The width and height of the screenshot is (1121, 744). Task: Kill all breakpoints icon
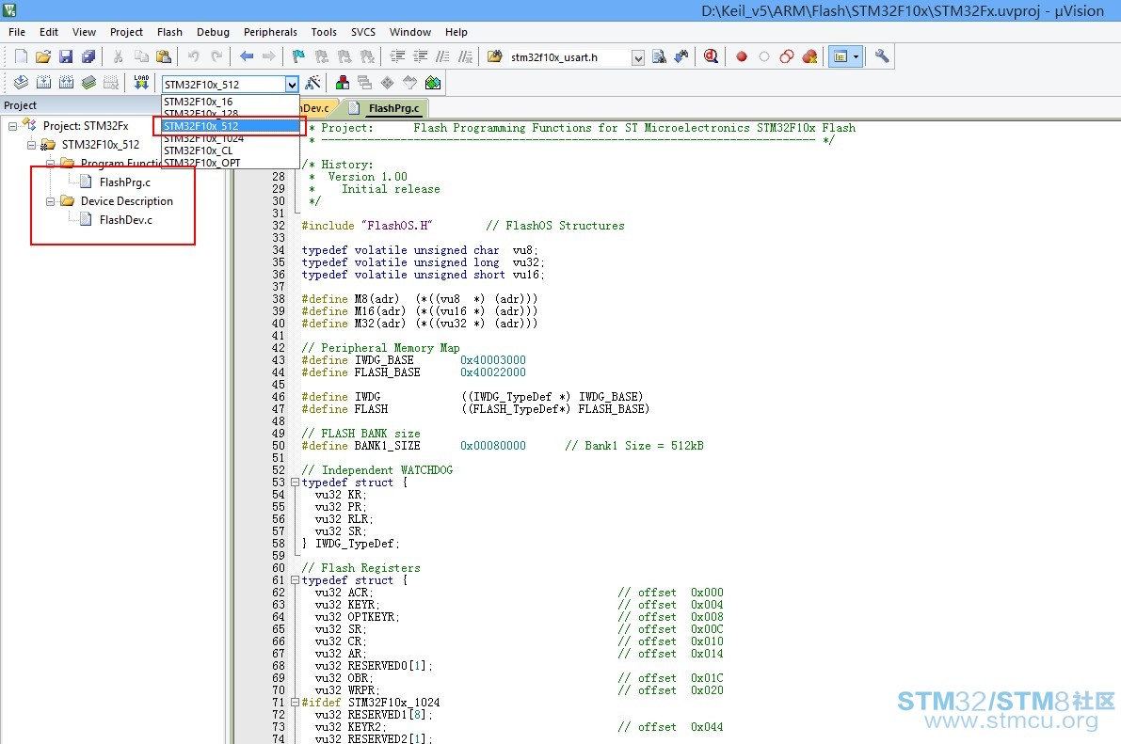(x=809, y=56)
